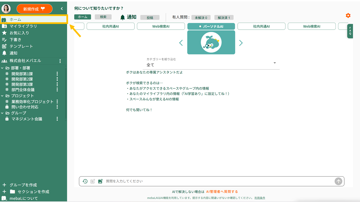The width and height of the screenshot is (360, 203).
Task: Collapse the sidebar with the left chevron
Action: tap(62, 9)
